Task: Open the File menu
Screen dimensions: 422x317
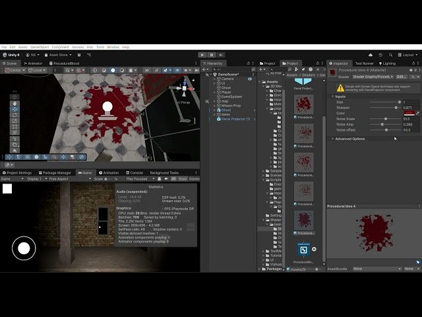Action: tap(4, 47)
